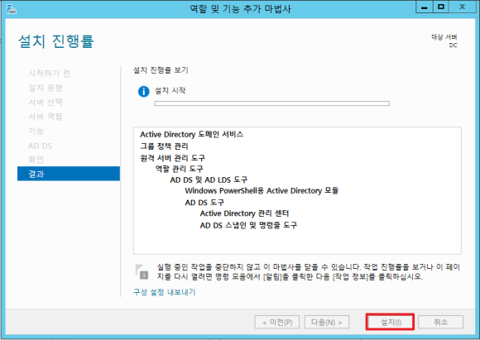The image size is (480, 340).
Task: Click the 그룹 정책 관리 entry
Action: [x=164, y=146]
